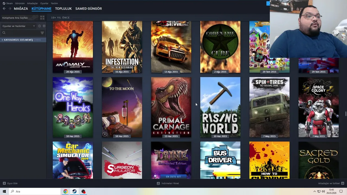Expand Oyunlar ve Yazılımlar dropdown
The height and width of the screenshot is (195, 347).
tap(18, 26)
